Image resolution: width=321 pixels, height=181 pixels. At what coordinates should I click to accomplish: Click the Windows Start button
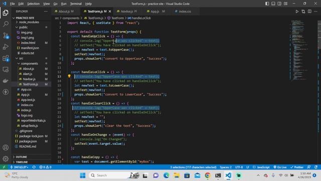(x=83, y=175)
